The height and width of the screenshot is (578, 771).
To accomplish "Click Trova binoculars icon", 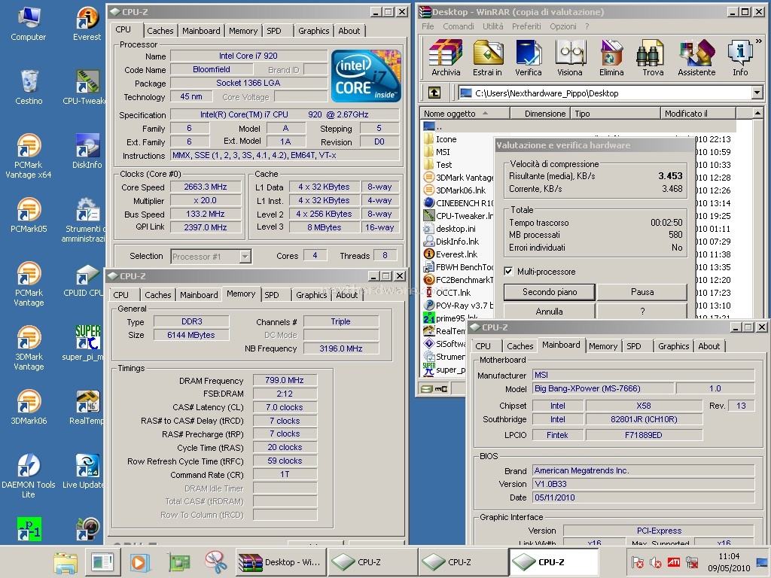I will 653,58.
